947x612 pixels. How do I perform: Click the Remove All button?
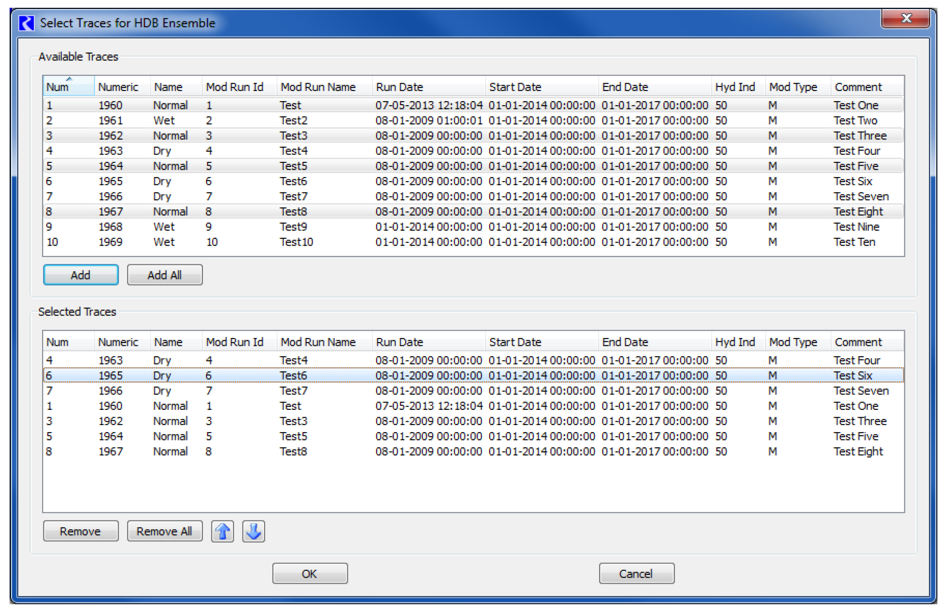click(164, 531)
